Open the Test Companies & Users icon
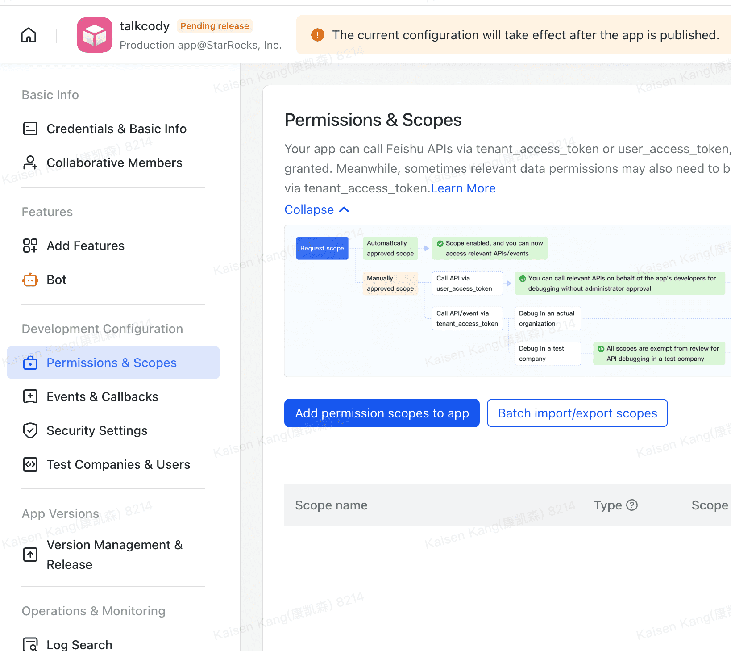 click(x=30, y=464)
